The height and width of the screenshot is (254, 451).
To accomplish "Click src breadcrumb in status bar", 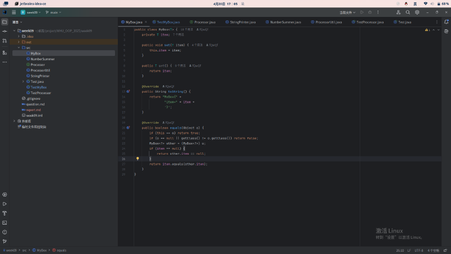I will click(x=24, y=250).
